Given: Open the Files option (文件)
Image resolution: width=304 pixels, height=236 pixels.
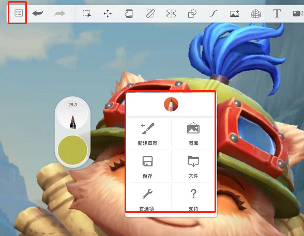Looking at the screenshot, I should click(193, 167).
